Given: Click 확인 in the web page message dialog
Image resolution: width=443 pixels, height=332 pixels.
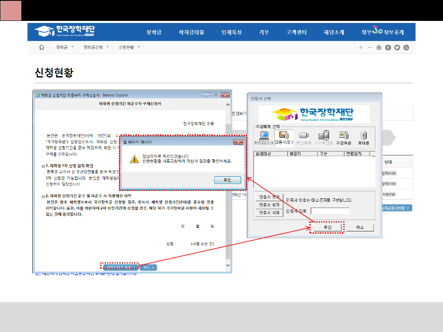Looking at the screenshot, I should pos(227,180).
